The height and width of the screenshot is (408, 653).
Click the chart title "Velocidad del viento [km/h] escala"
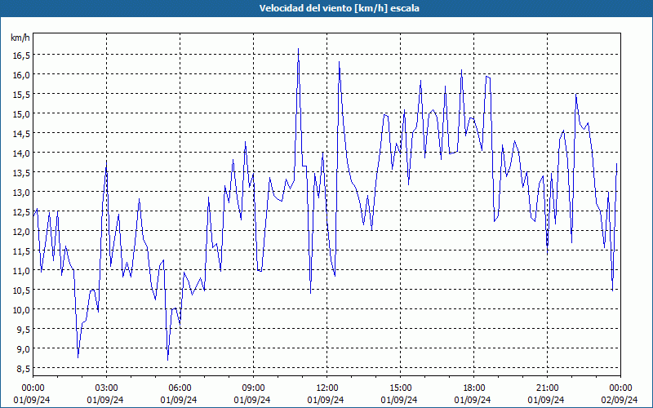coord(339,8)
